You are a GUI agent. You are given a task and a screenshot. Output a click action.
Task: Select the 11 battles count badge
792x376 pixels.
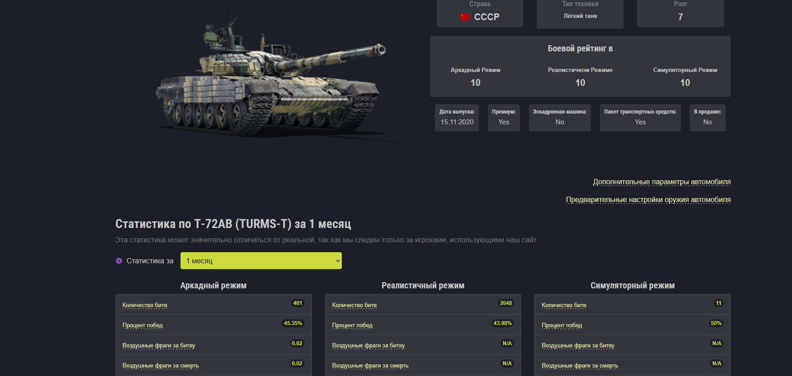[x=719, y=303]
